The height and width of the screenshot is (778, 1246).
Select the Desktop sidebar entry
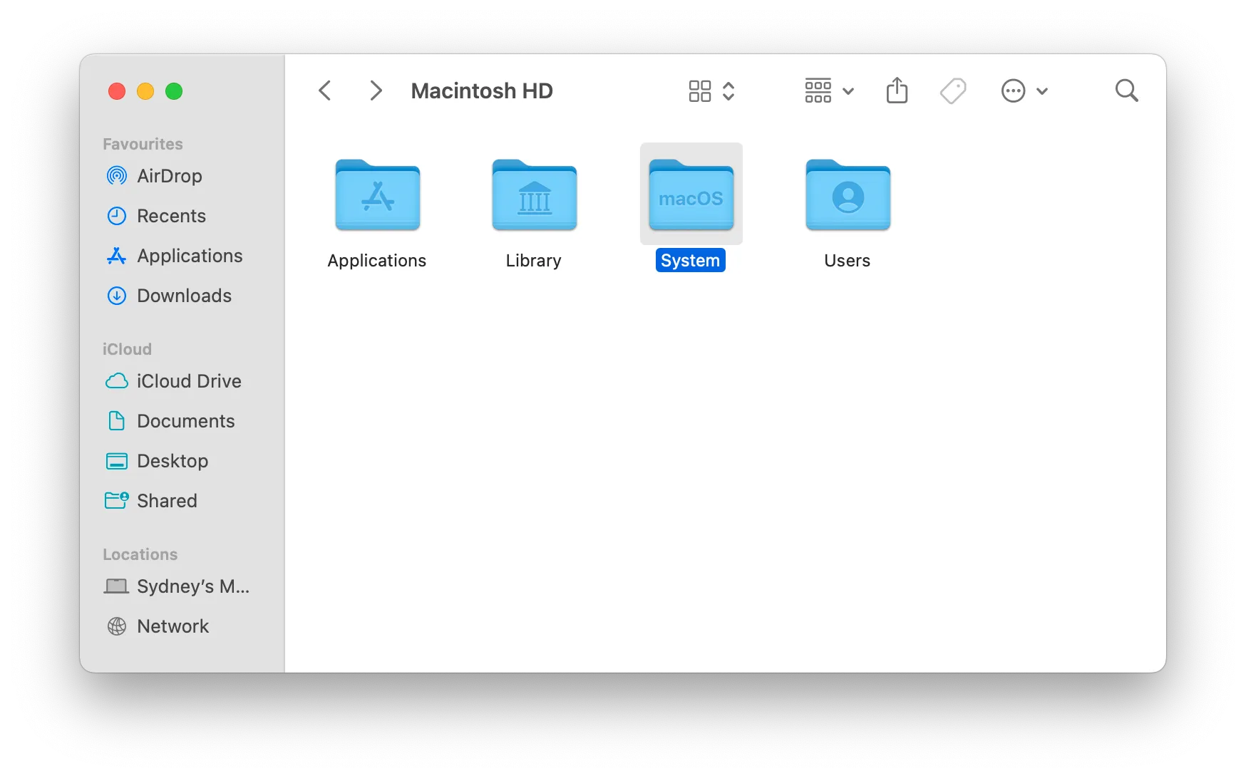[x=173, y=461]
